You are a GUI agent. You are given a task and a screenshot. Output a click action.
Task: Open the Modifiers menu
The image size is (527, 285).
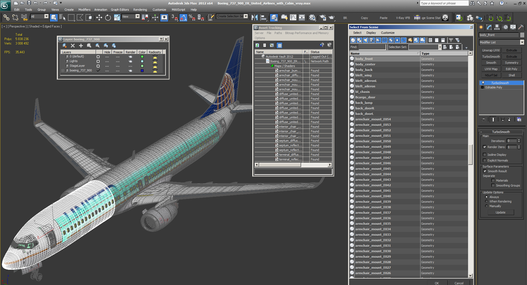click(84, 10)
